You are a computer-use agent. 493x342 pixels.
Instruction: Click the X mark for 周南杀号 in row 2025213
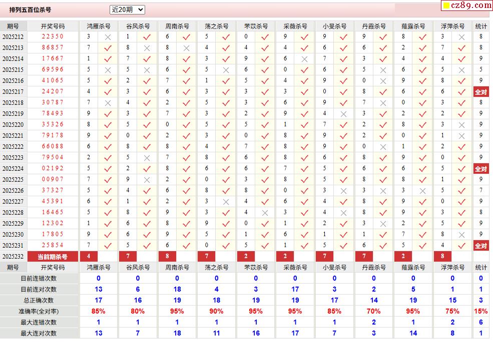tap(187, 48)
